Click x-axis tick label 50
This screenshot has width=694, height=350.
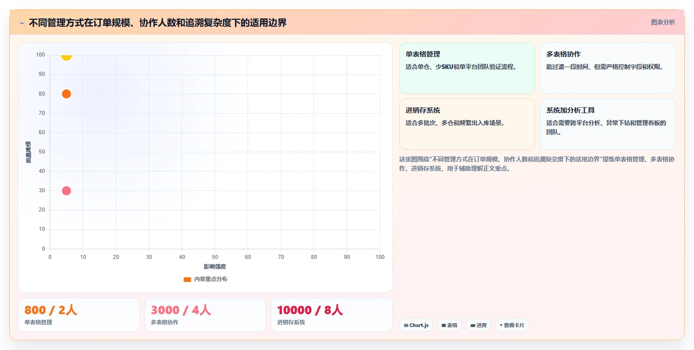(215, 257)
